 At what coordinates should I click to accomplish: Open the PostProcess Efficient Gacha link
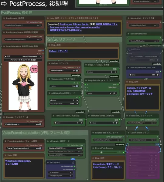[74, 24]
